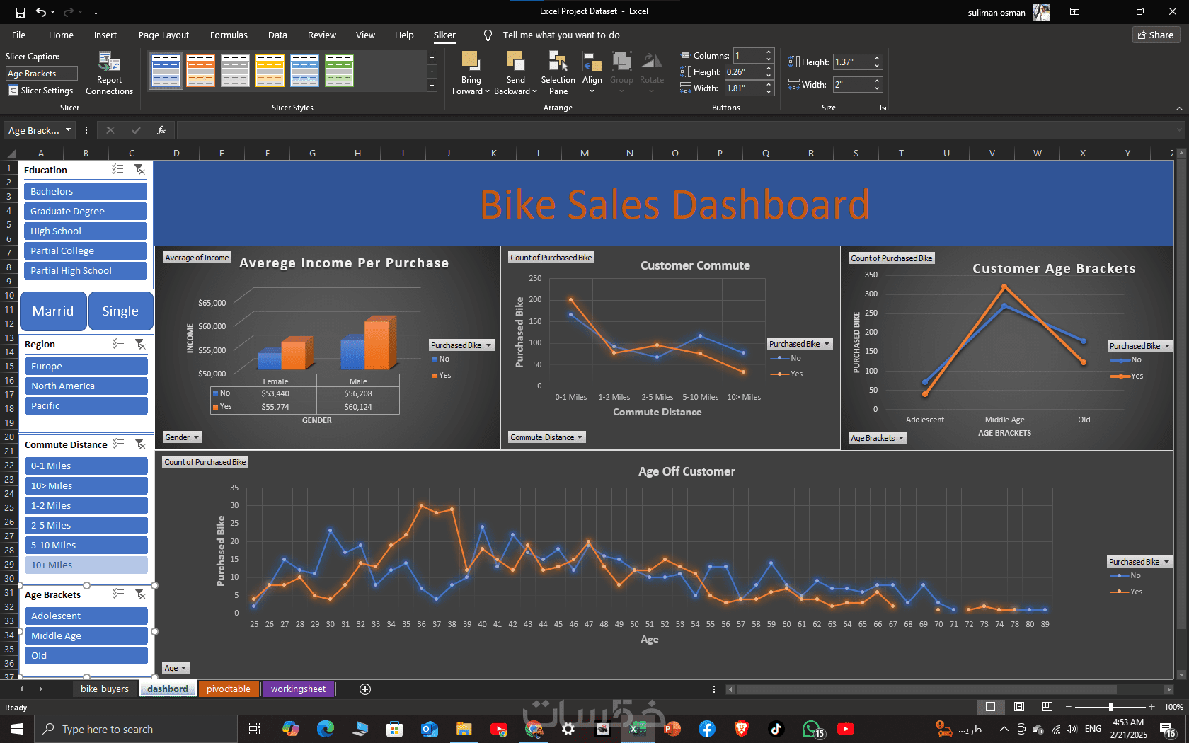1189x743 pixels.
Task: Expand the Gender field dropdown on chart
Action: coord(183,437)
